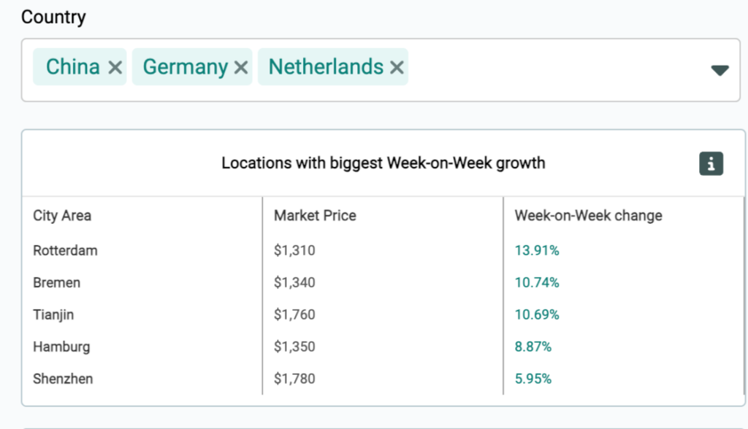Select the Rotterdam row
Viewport: 748px width, 429px height.
click(x=65, y=250)
